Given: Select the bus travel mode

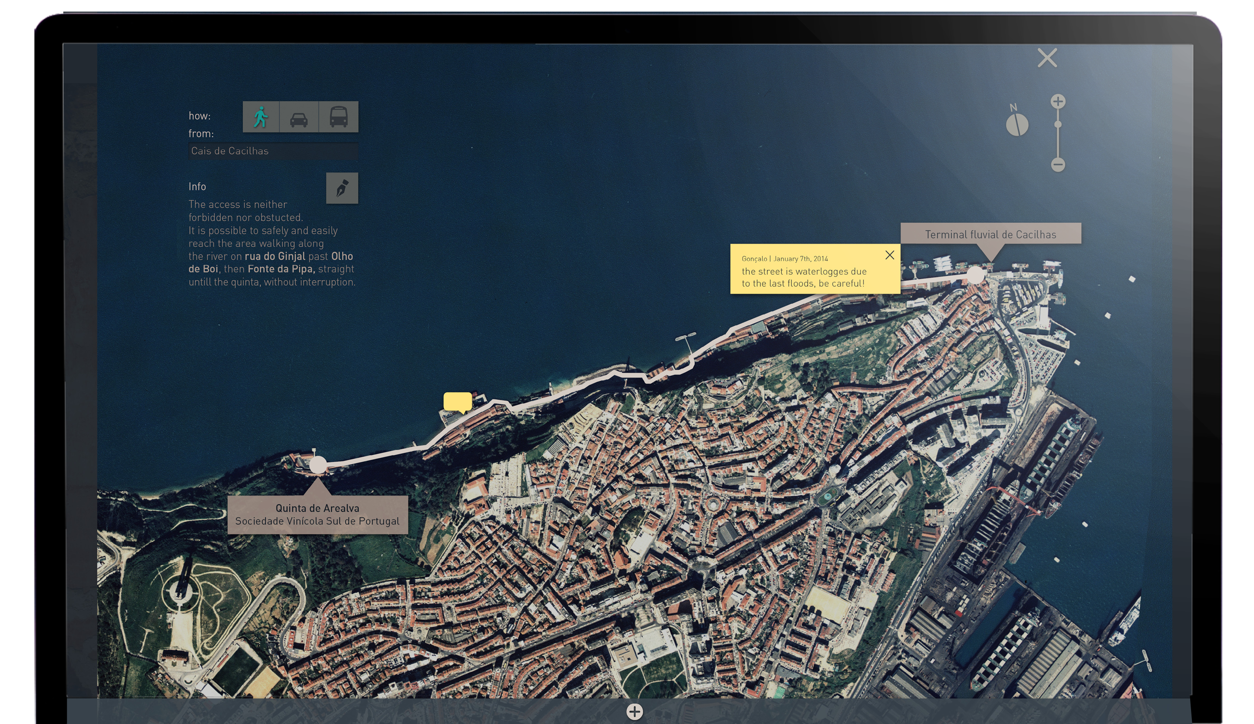Looking at the screenshot, I should 339,117.
